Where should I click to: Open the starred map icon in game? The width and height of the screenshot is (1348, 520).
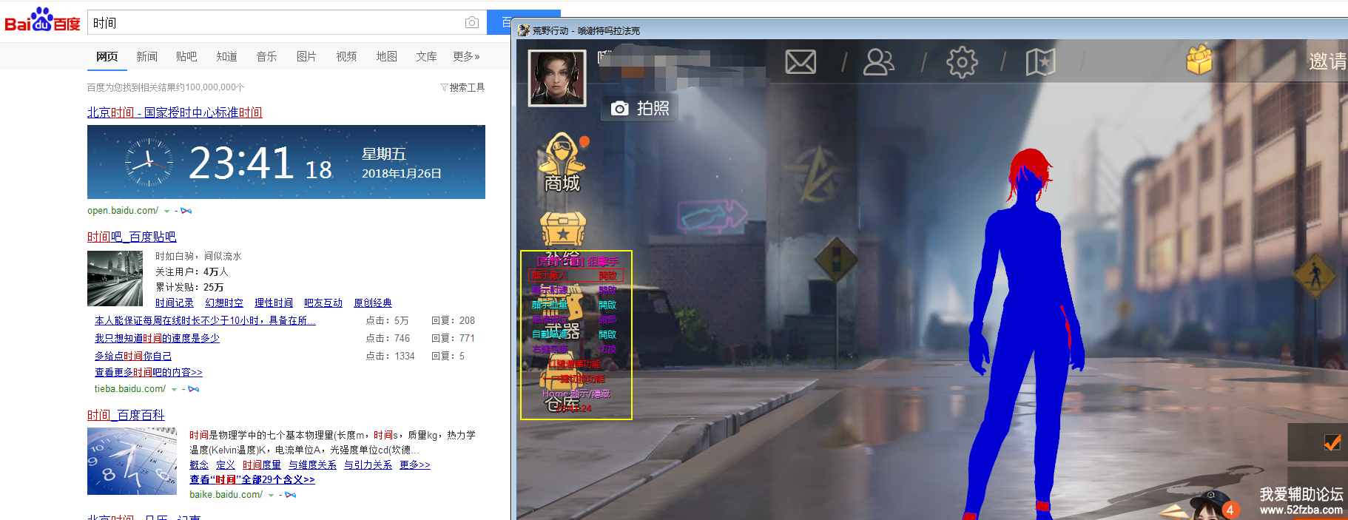[1040, 62]
